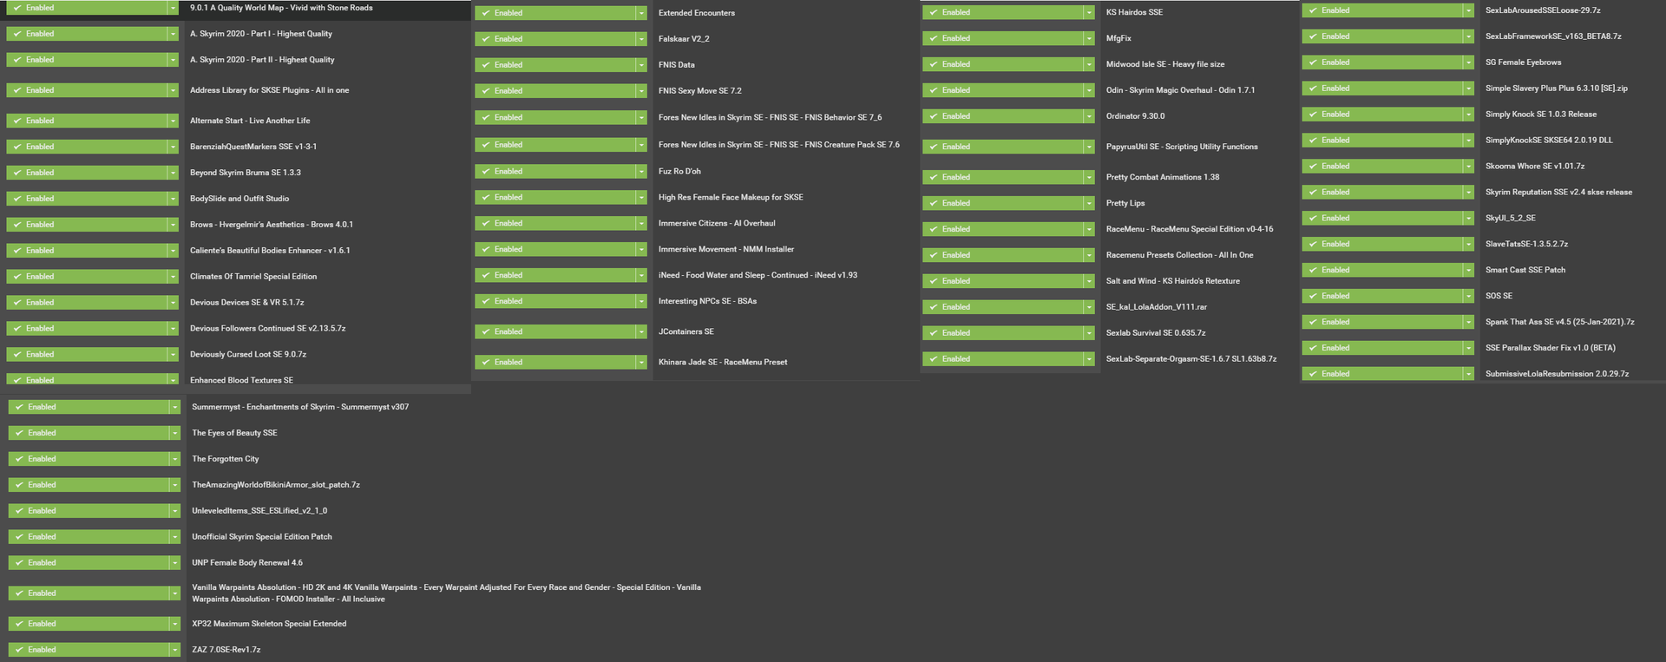
Task: Expand status dropdown arrow for Pretty Combat Animations 1.38
Action: coord(1090,177)
